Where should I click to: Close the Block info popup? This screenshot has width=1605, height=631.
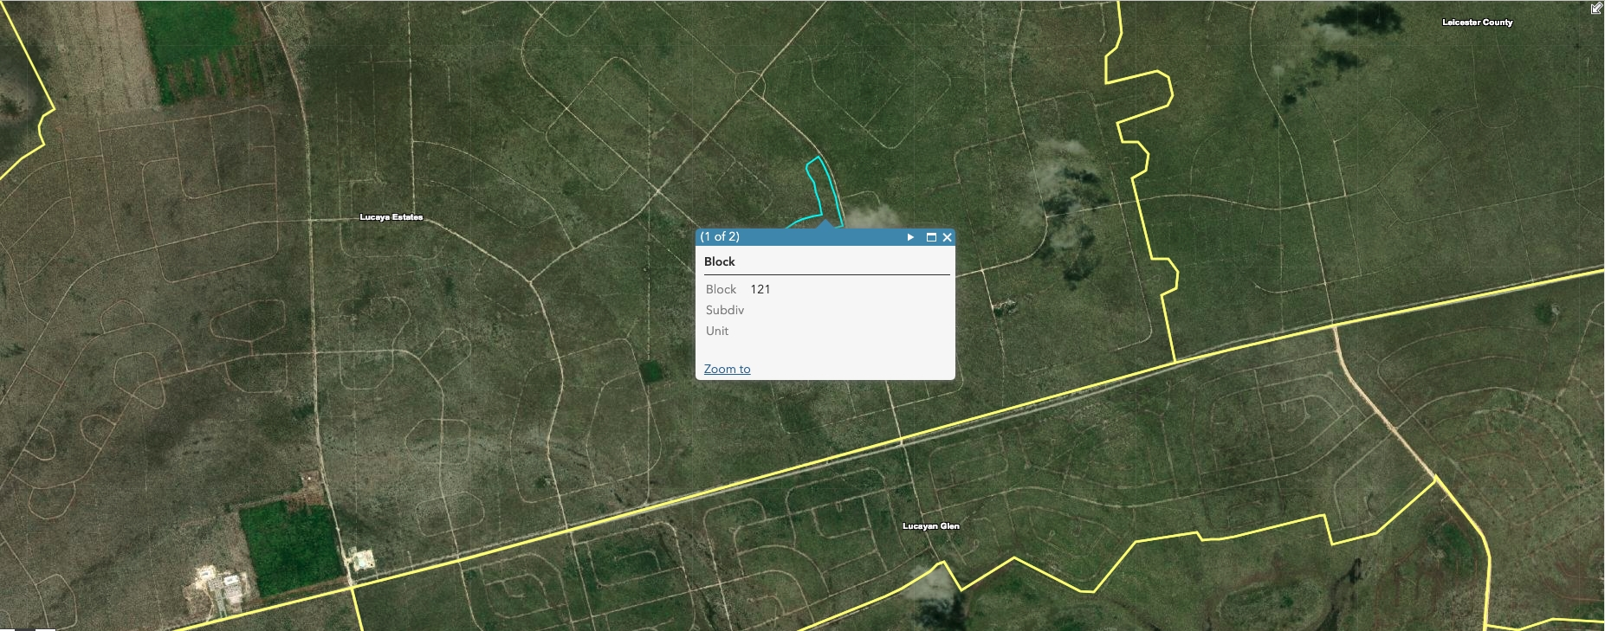[x=947, y=237]
